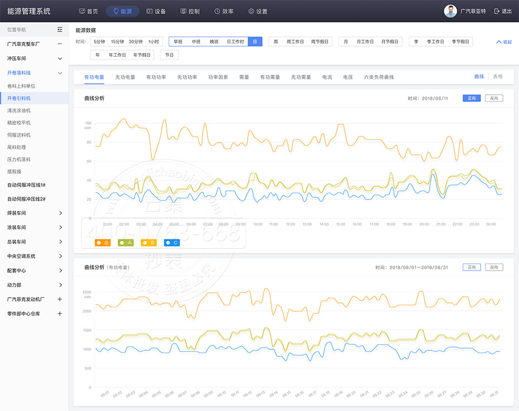Screen dimensions: 519x411
Task: Switch to the 无功电量 tab
Action: [x=125, y=77]
